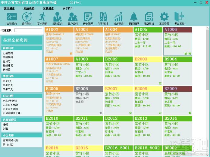Select room card A1007
The height and width of the screenshot is (157, 210).
coord(59,71)
